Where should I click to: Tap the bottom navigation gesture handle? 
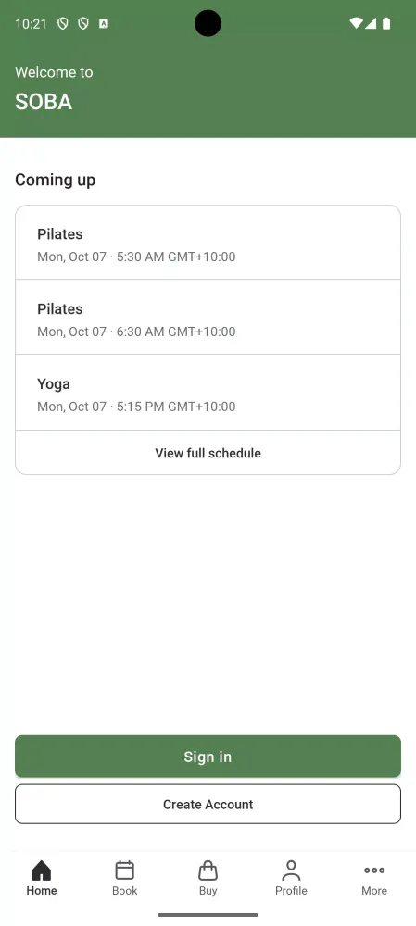pos(208,915)
